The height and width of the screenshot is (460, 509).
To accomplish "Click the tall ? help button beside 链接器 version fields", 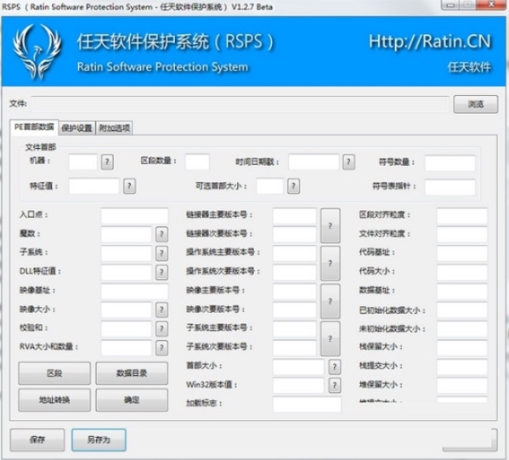I will pos(331,226).
